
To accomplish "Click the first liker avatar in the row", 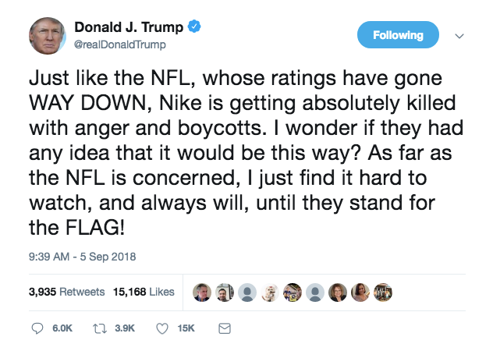I will click(202, 292).
